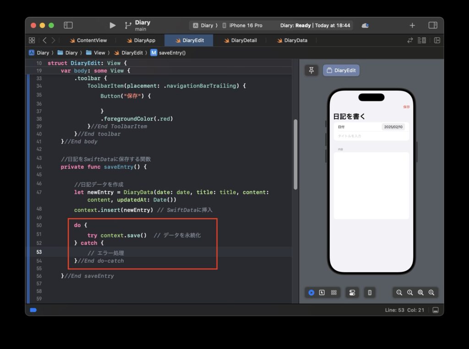469x349 pixels.
Task: Click line number 44
Action: [39, 167]
